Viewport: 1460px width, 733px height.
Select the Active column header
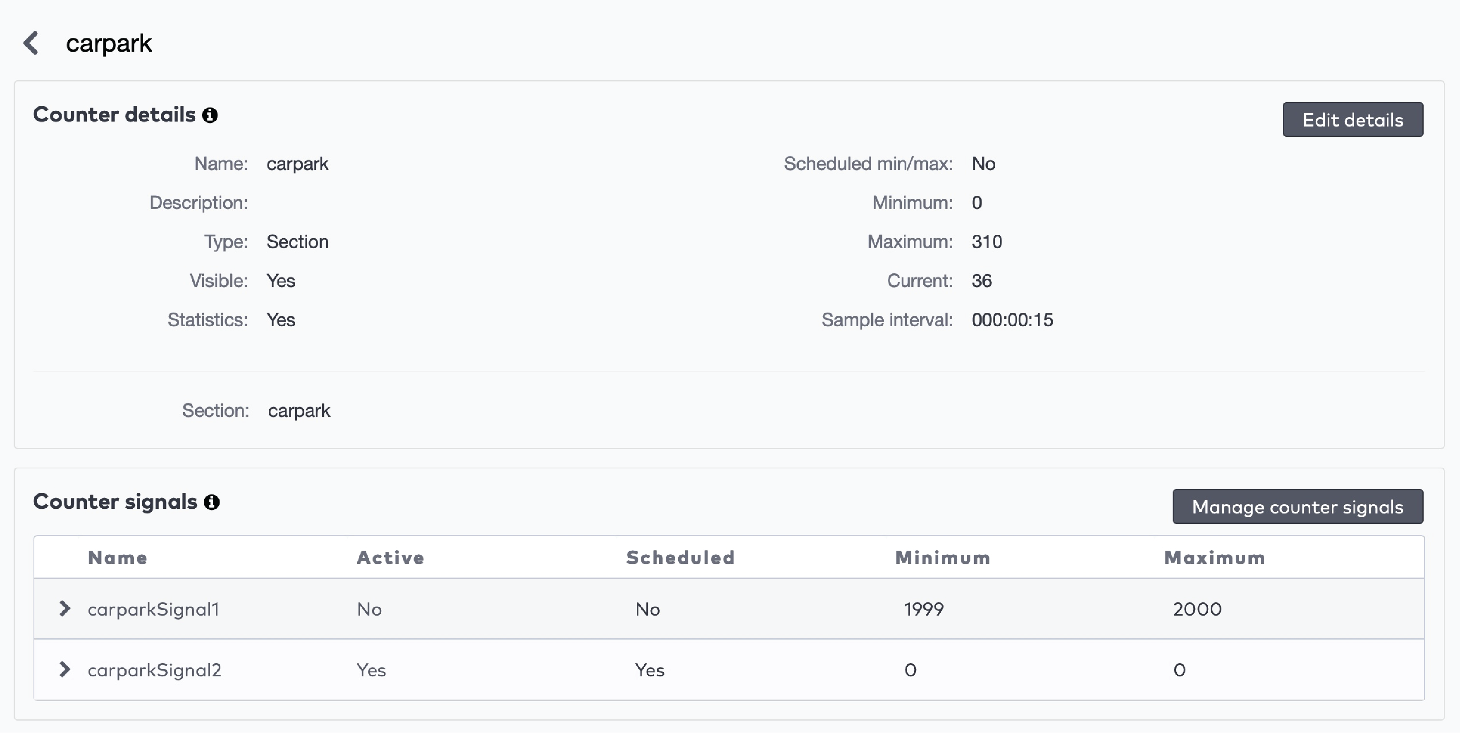pyautogui.click(x=390, y=557)
